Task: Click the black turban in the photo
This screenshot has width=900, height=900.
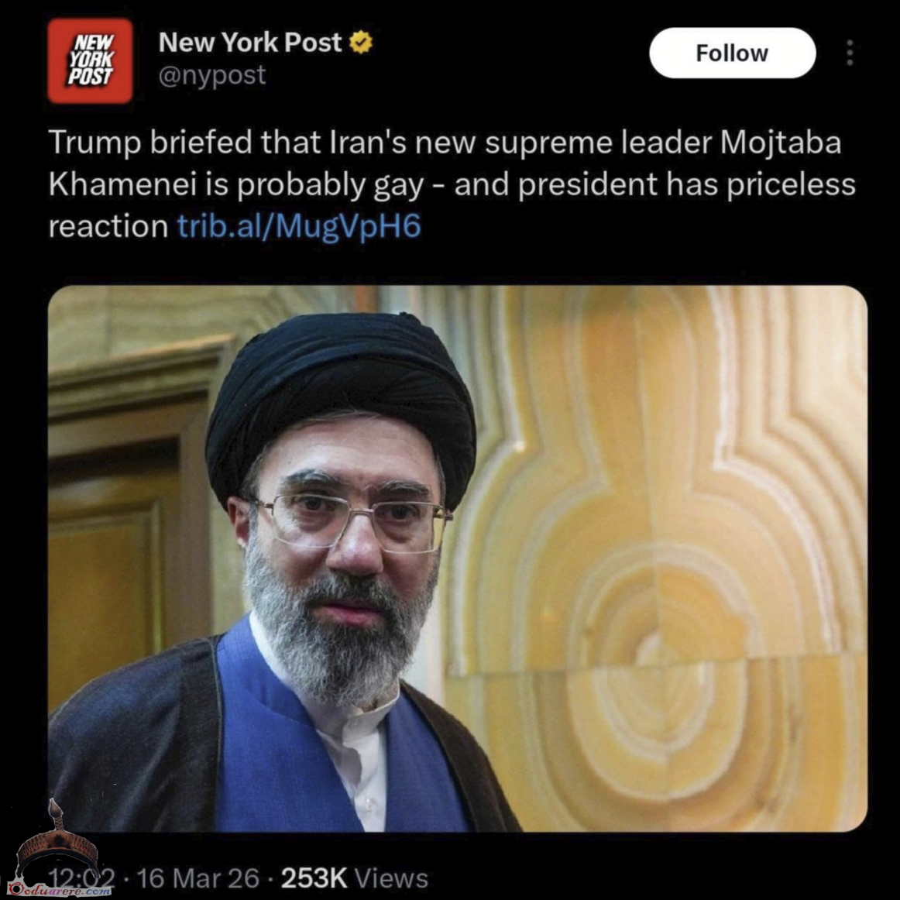Action: point(340,390)
